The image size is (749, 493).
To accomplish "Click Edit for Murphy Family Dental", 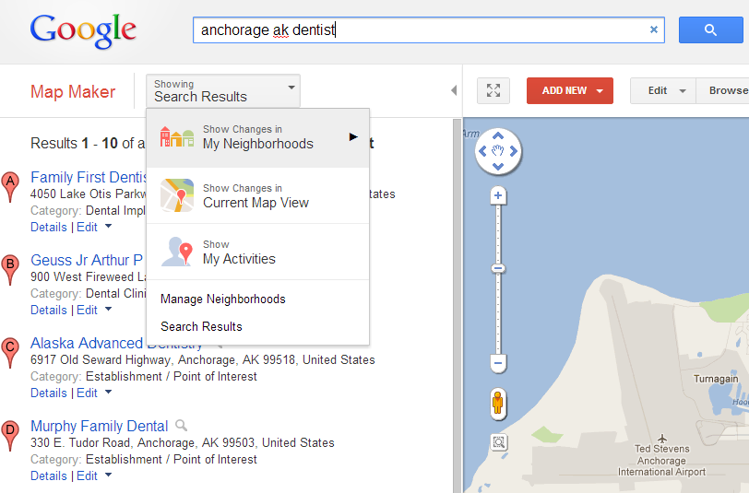I will [x=87, y=476].
